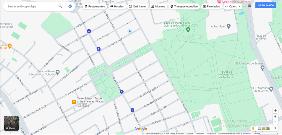Click the Lago del Parque tree pin
282x135 pixels.
pyautogui.click(x=188, y=29)
